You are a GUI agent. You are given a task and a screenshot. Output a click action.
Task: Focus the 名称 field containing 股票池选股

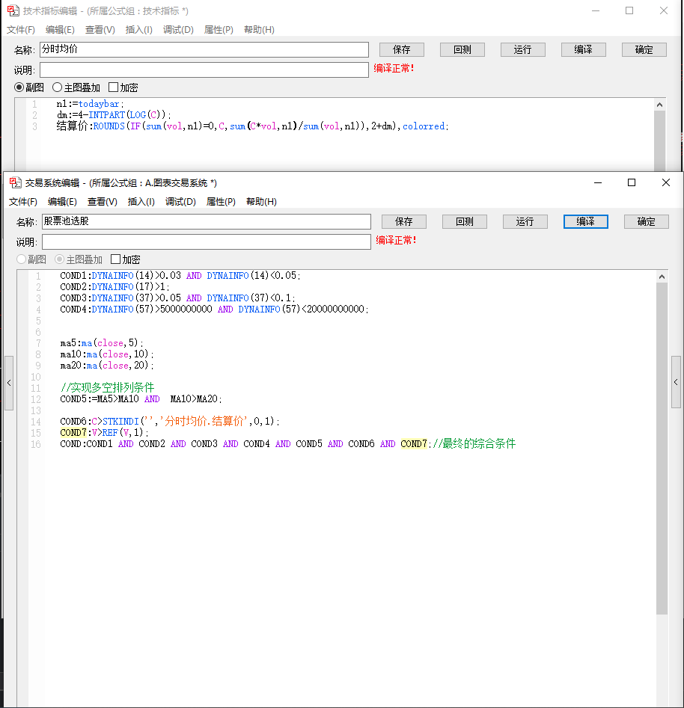206,221
